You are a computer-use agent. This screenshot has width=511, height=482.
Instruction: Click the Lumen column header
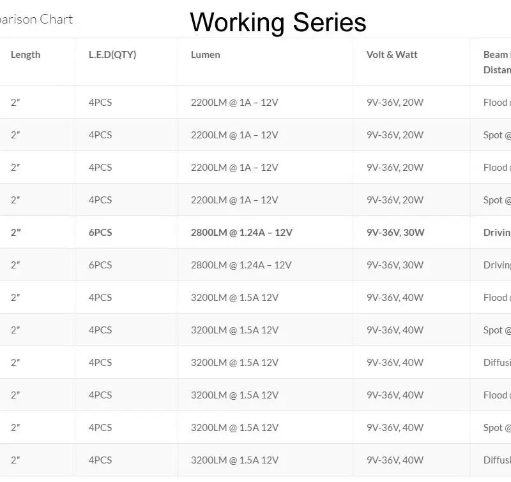(206, 55)
